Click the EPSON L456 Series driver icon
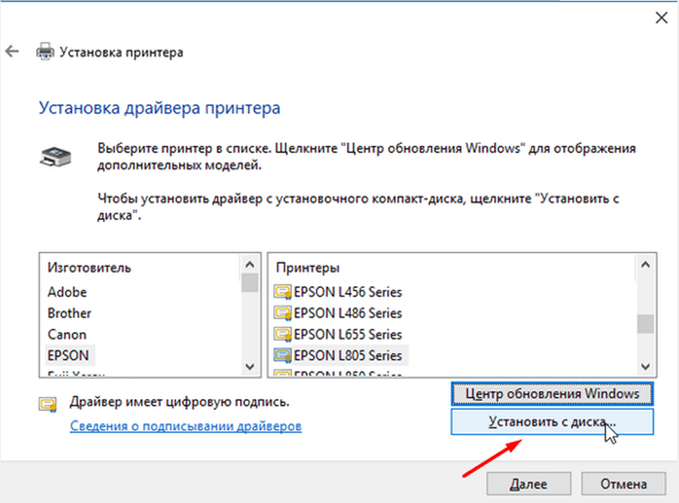 [x=283, y=291]
